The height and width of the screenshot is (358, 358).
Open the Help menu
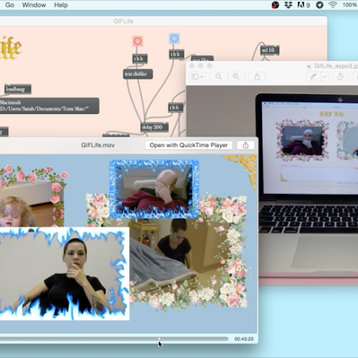pos(61,5)
